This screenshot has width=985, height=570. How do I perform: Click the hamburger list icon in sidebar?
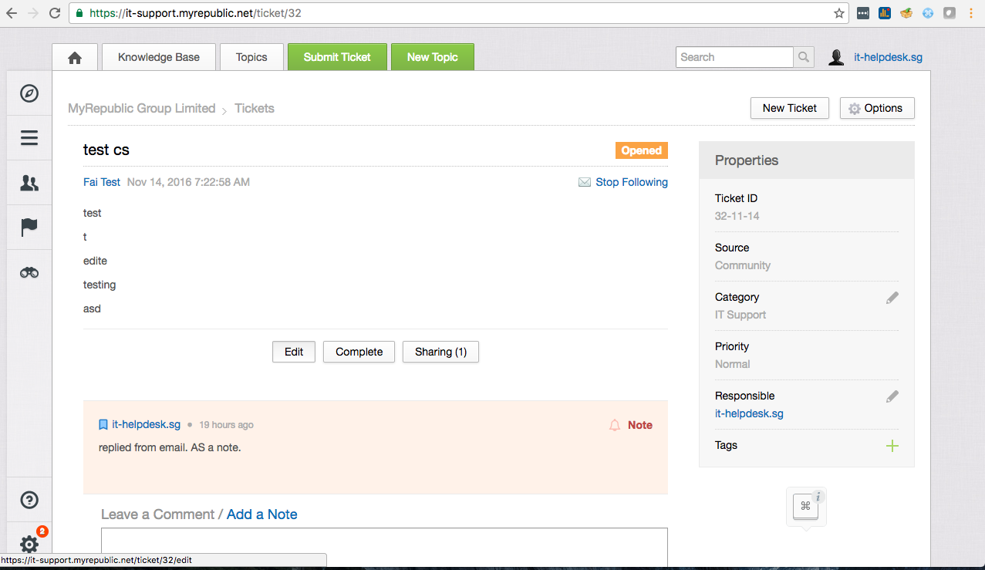pyautogui.click(x=29, y=138)
